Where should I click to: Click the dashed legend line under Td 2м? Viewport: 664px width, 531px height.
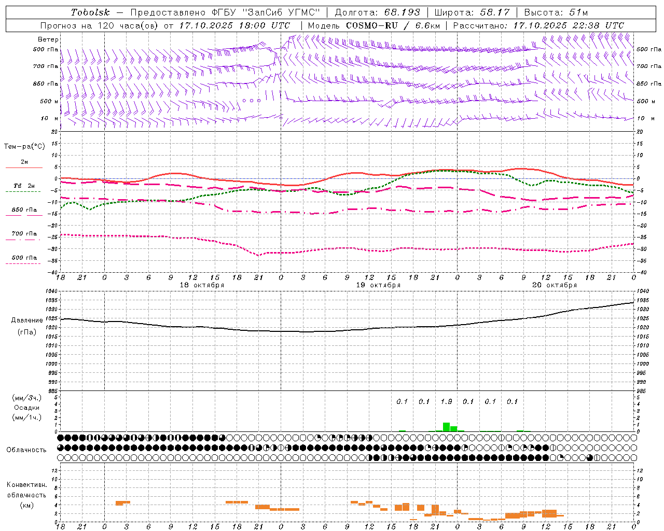pos(24,191)
